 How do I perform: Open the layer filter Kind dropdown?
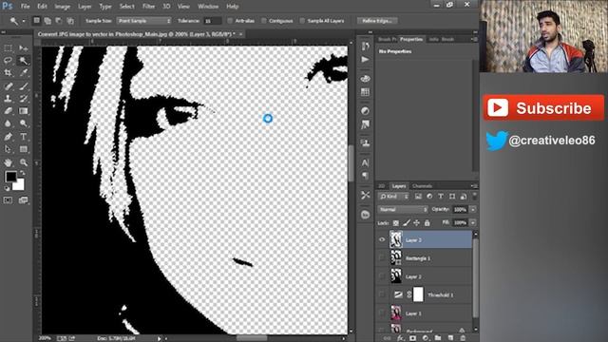pyautogui.click(x=393, y=197)
